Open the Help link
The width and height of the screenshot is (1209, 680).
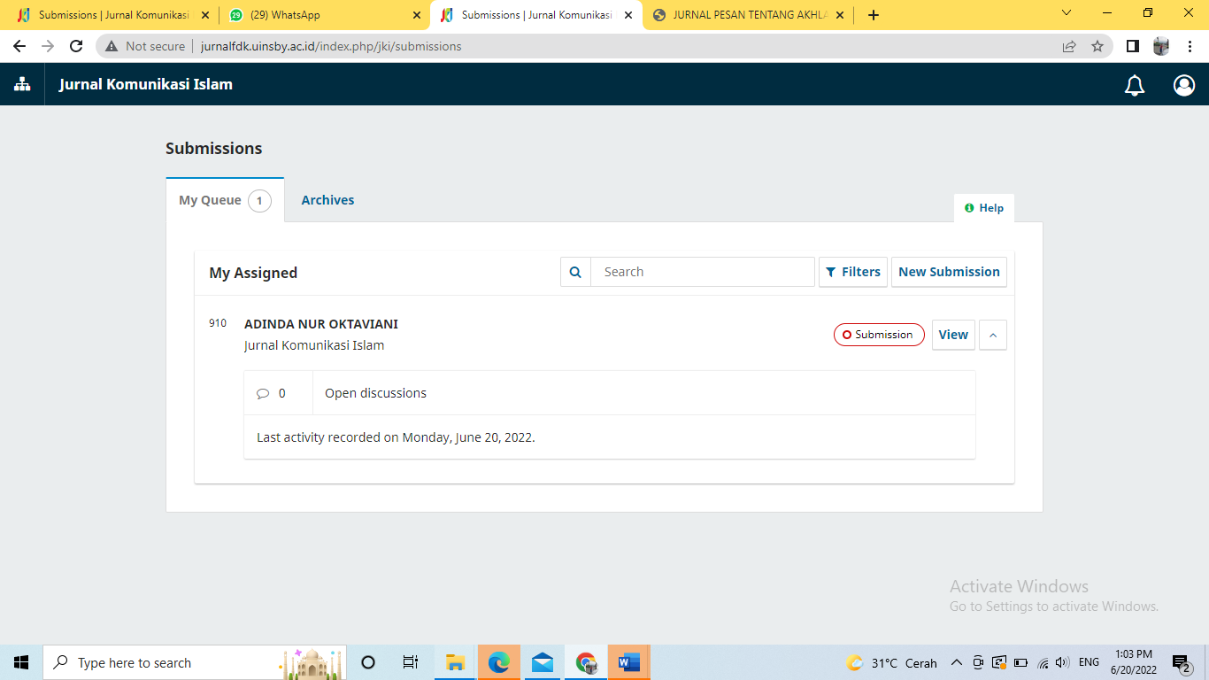[984, 208]
